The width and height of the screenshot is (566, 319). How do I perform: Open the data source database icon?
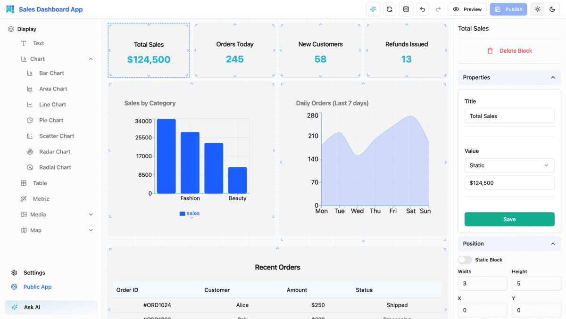click(406, 9)
